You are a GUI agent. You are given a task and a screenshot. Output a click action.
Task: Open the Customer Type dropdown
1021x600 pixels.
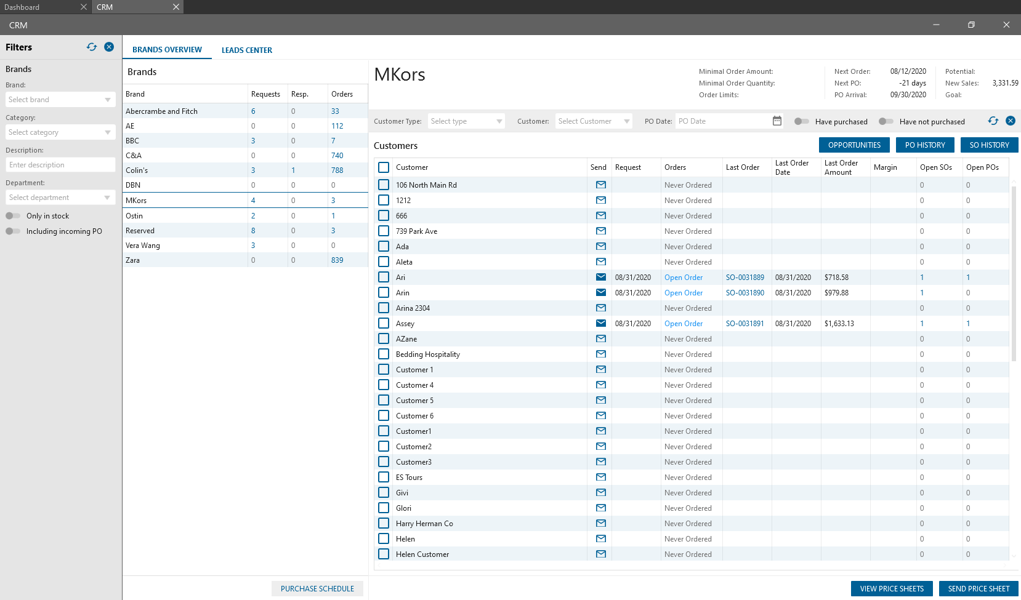(466, 121)
